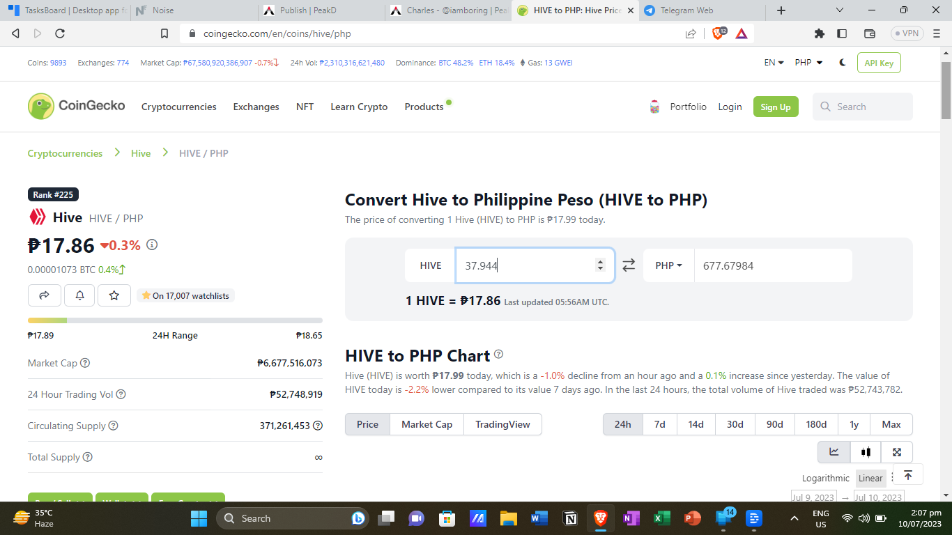Select Logarithmic chart scale
952x535 pixels.
click(x=826, y=478)
